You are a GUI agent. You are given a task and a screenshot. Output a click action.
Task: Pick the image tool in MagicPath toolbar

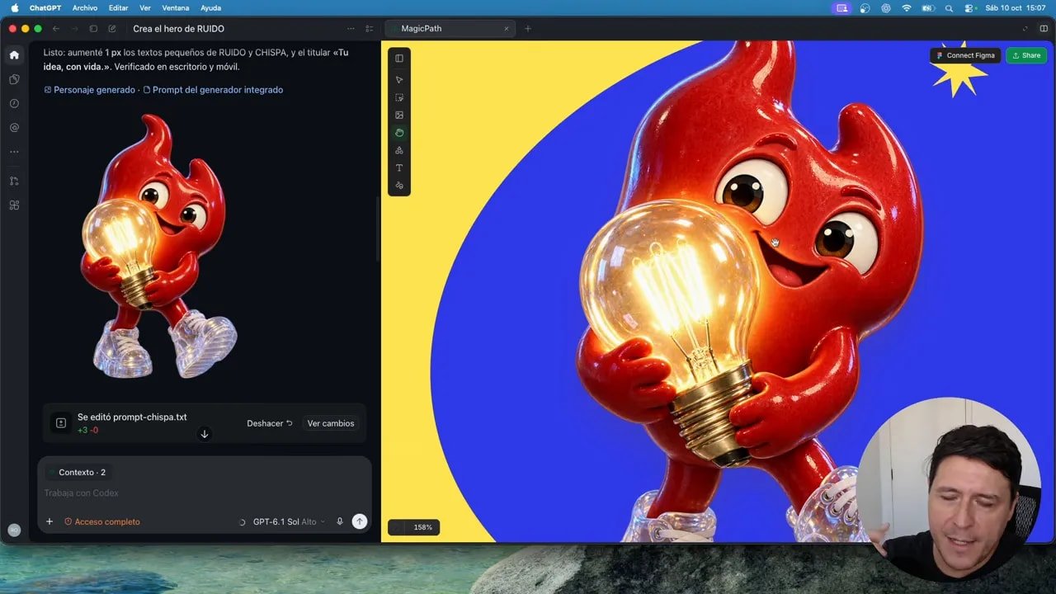click(399, 115)
